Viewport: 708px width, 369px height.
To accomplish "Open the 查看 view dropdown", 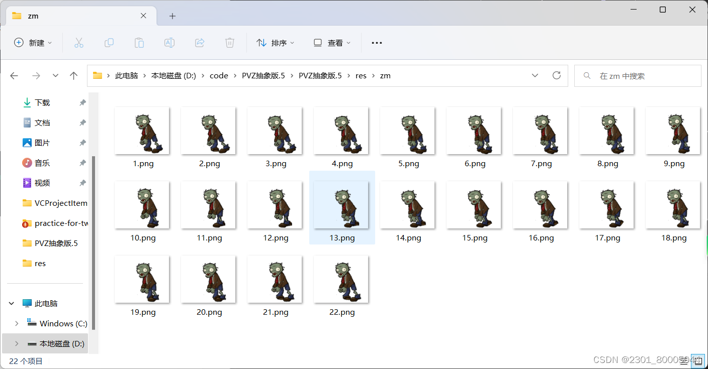I will pos(332,43).
